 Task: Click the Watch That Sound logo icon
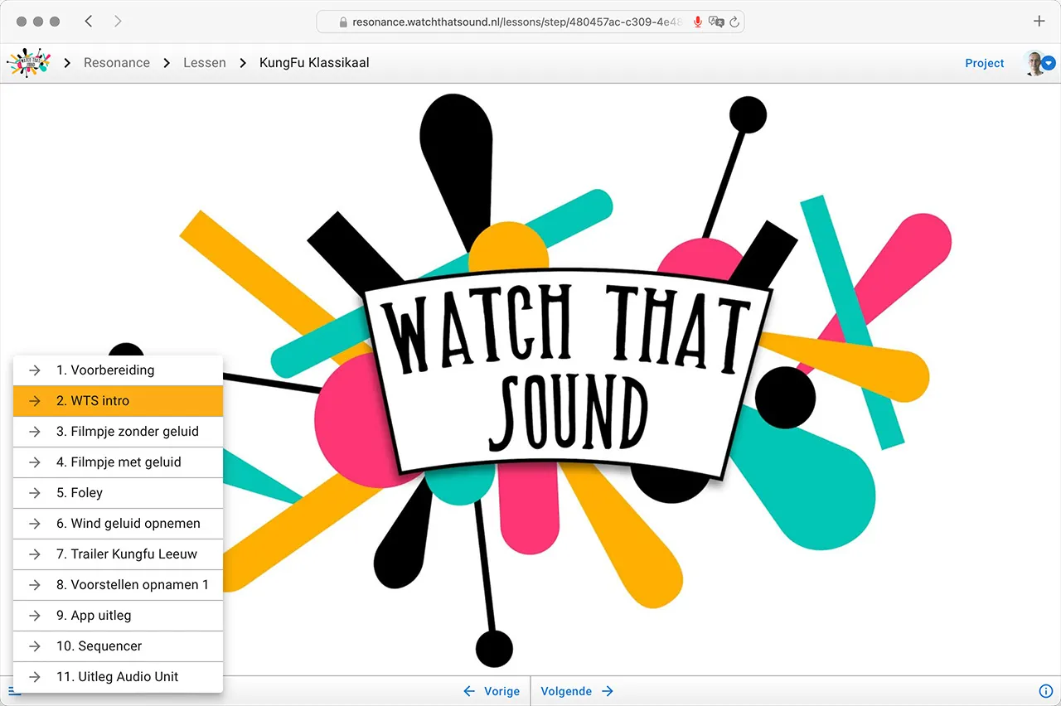28,63
